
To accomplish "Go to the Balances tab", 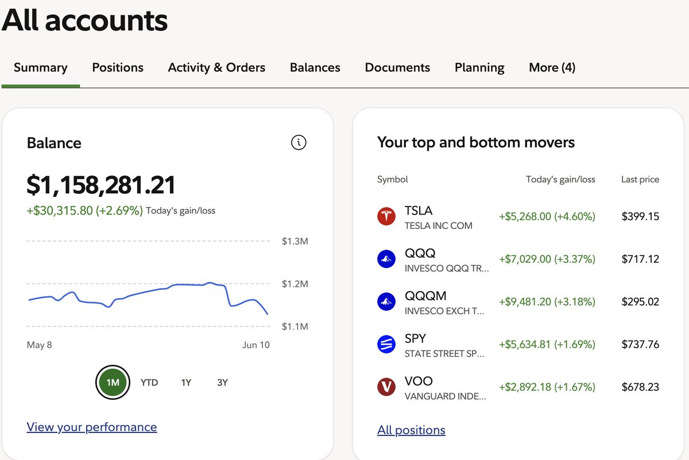I will pos(315,68).
